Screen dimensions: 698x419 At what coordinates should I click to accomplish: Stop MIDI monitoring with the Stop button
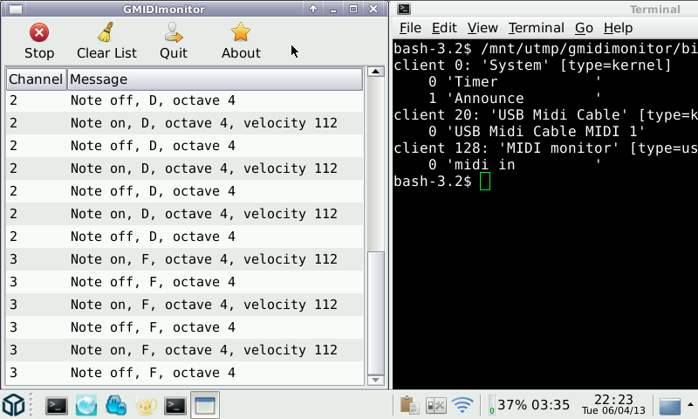point(39,42)
